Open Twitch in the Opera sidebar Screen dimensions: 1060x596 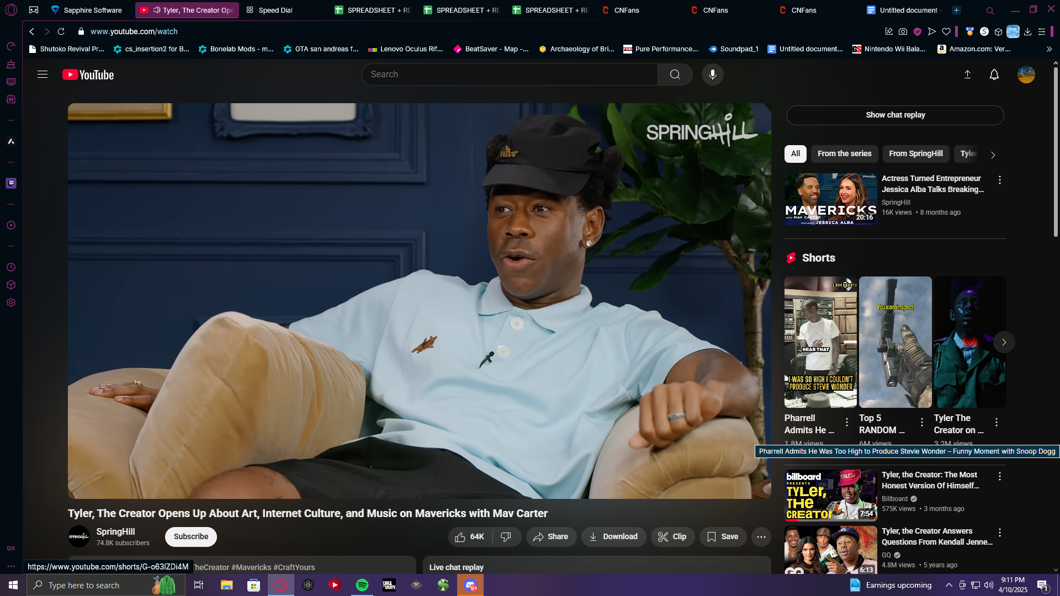11,183
